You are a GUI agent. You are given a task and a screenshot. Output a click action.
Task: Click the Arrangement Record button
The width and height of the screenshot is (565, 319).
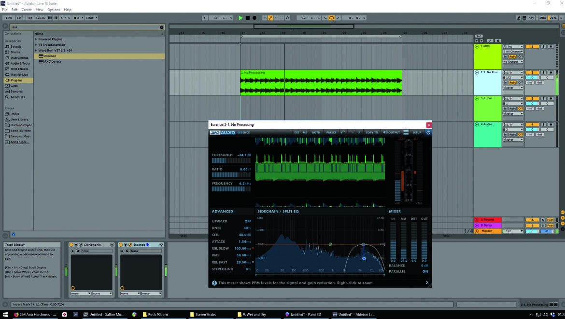click(254, 18)
